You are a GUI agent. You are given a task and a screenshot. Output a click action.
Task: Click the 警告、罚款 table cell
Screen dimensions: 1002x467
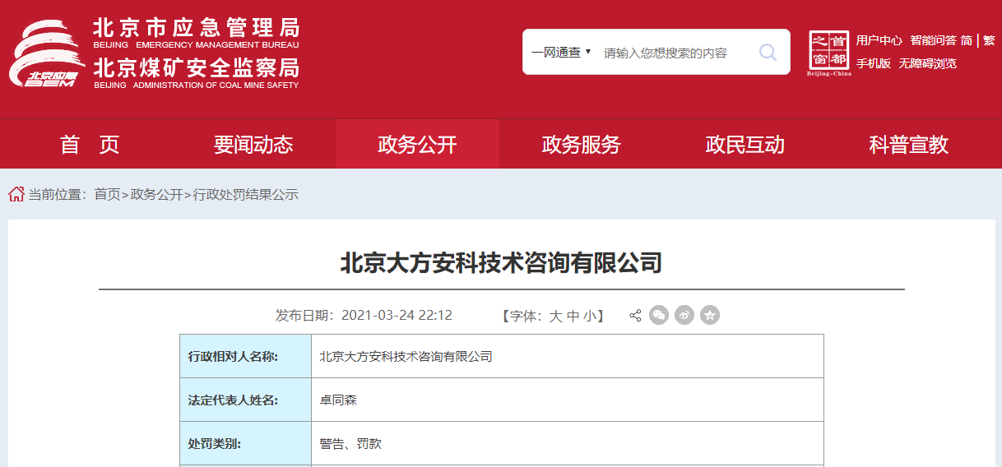[x=568, y=443]
